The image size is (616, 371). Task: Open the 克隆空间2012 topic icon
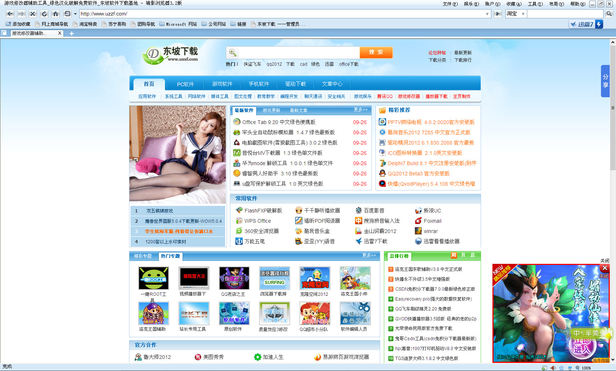(x=315, y=278)
